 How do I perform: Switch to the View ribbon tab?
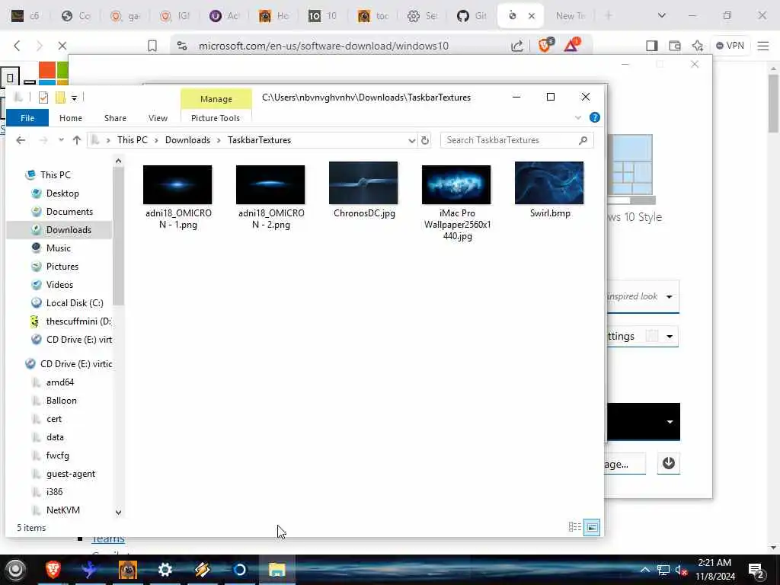click(158, 118)
